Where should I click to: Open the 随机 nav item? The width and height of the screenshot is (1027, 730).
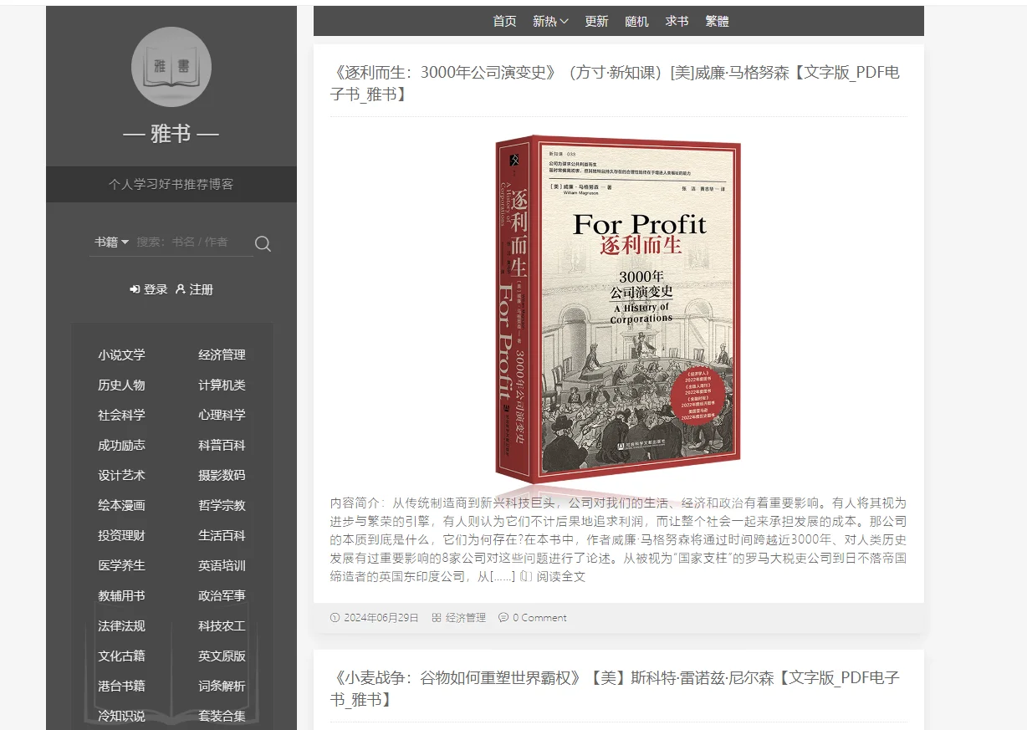coord(636,22)
